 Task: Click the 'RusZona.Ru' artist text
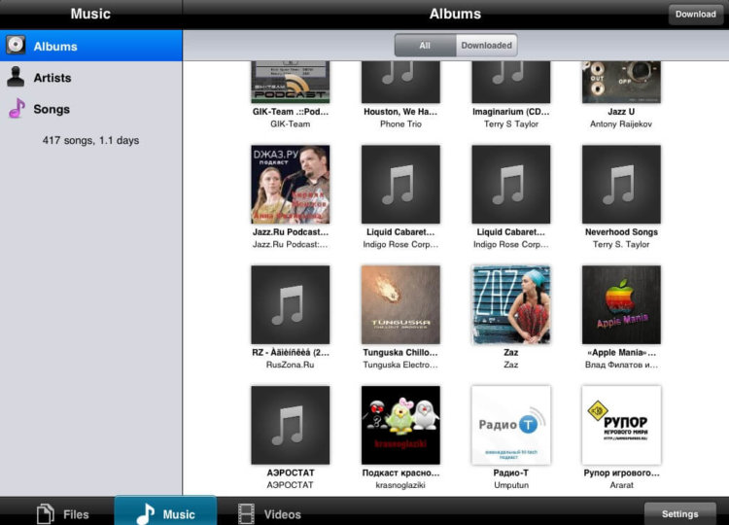pyautogui.click(x=290, y=365)
